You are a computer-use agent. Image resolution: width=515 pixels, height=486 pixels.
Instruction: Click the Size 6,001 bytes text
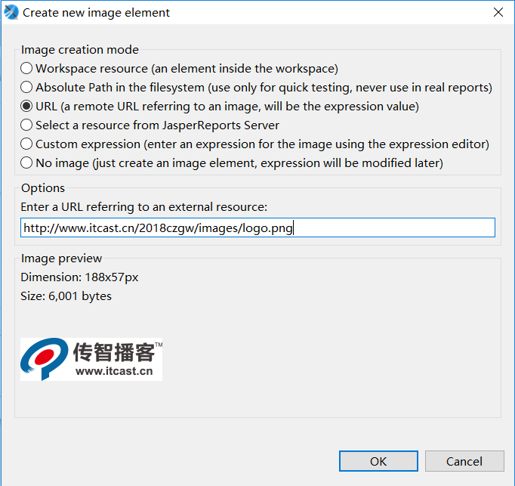point(66,296)
